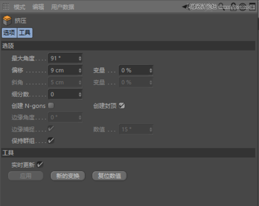Image resolution: width=259 pixels, height=206 pixels.
Task: Click the 细分数 label
Action: click(20, 94)
